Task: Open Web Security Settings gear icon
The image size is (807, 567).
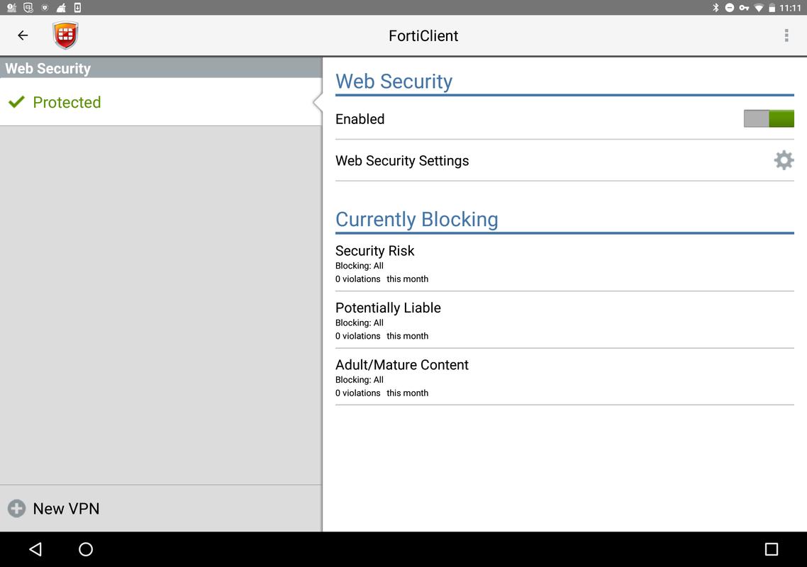Action: (x=784, y=160)
